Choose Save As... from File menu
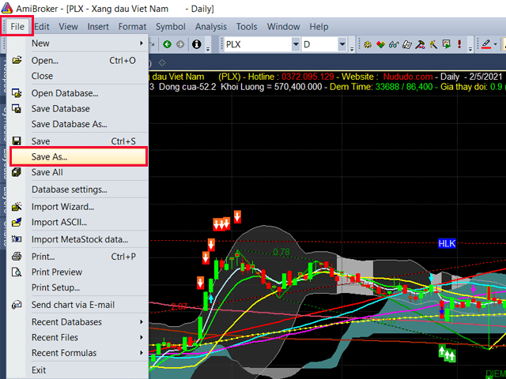Viewport: 506px width, 379px height. (79, 157)
